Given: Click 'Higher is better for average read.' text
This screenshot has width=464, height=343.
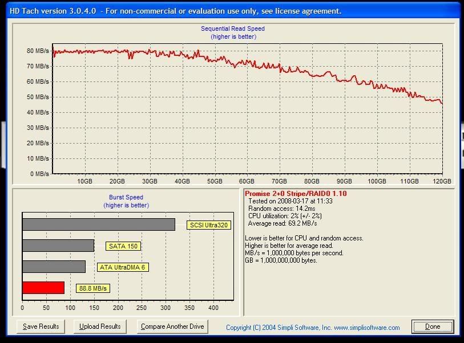Looking at the screenshot, I should pos(289,246).
